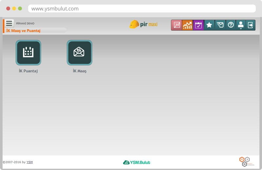
Task: Log out using the exit icon
Action: pos(251,25)
